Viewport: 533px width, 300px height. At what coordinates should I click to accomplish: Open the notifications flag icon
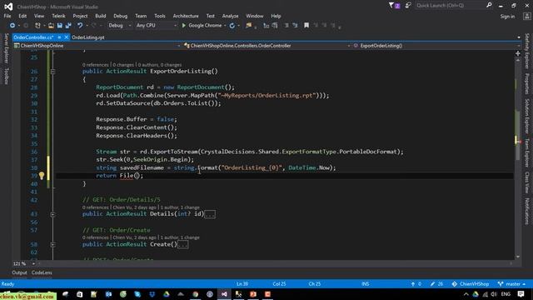(x=394, y=6)
